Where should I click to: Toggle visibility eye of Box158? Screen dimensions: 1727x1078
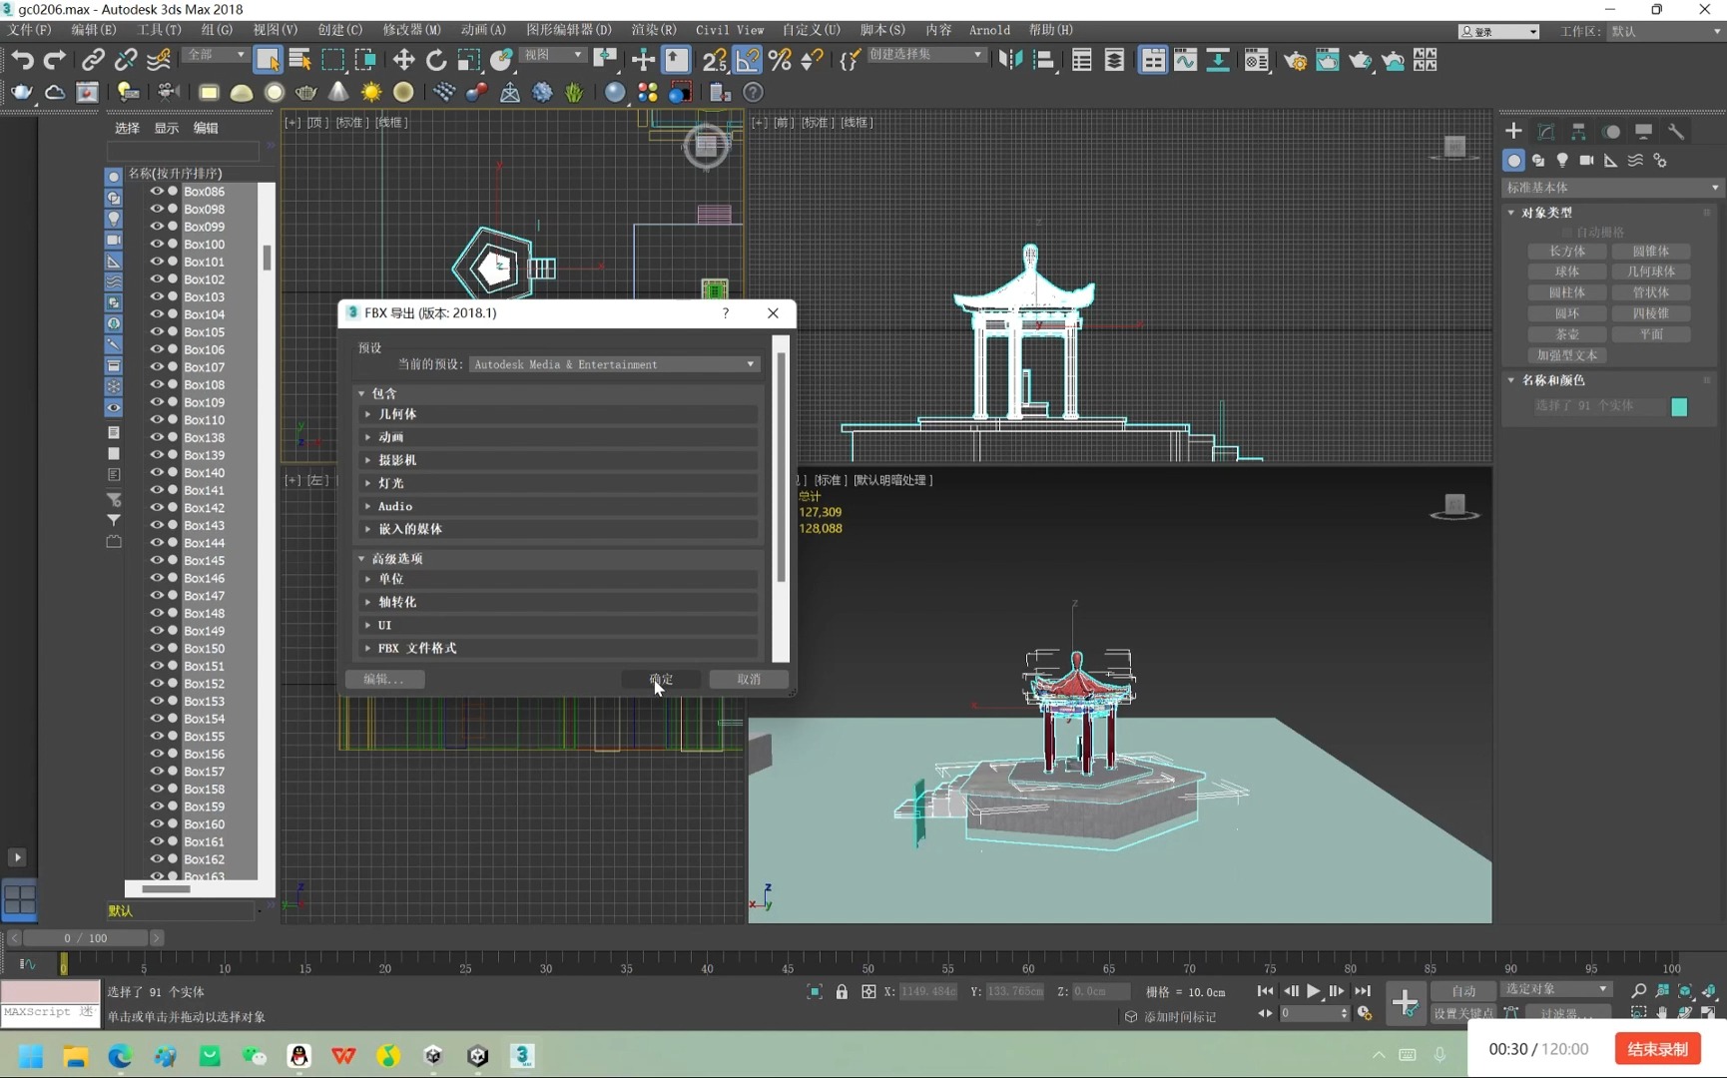(x=157, y=789)
